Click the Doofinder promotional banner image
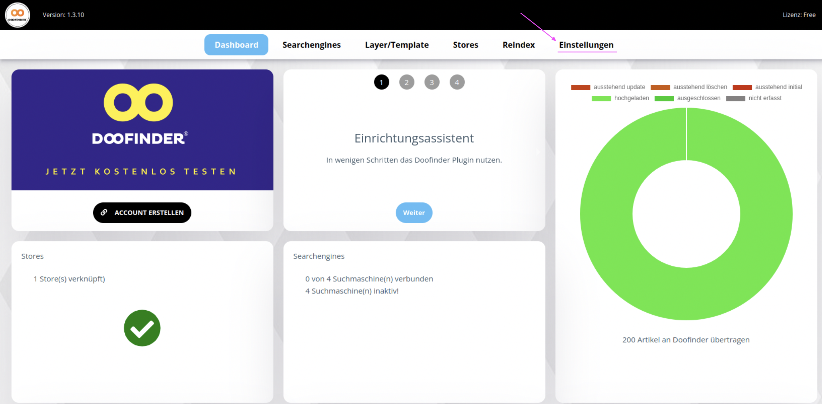Image resolution: width=822 pixels, height=404 pixels. coord(142,130)
